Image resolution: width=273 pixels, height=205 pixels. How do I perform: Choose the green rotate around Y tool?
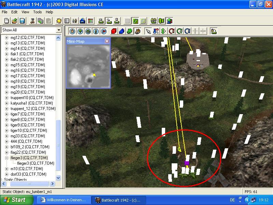(179, 31)
